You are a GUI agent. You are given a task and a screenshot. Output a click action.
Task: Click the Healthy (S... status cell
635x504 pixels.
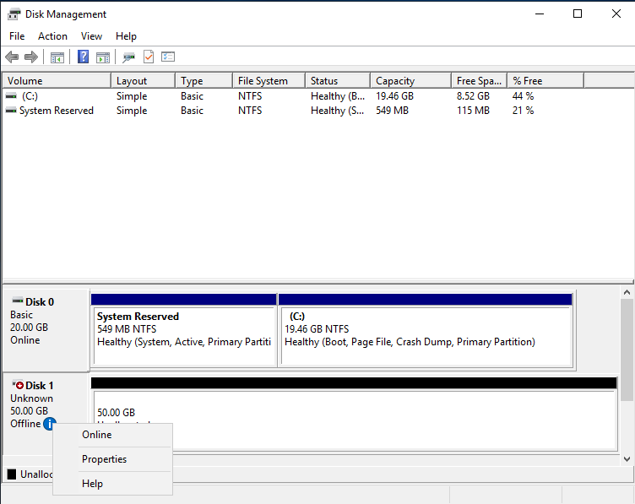coord(338,111)
